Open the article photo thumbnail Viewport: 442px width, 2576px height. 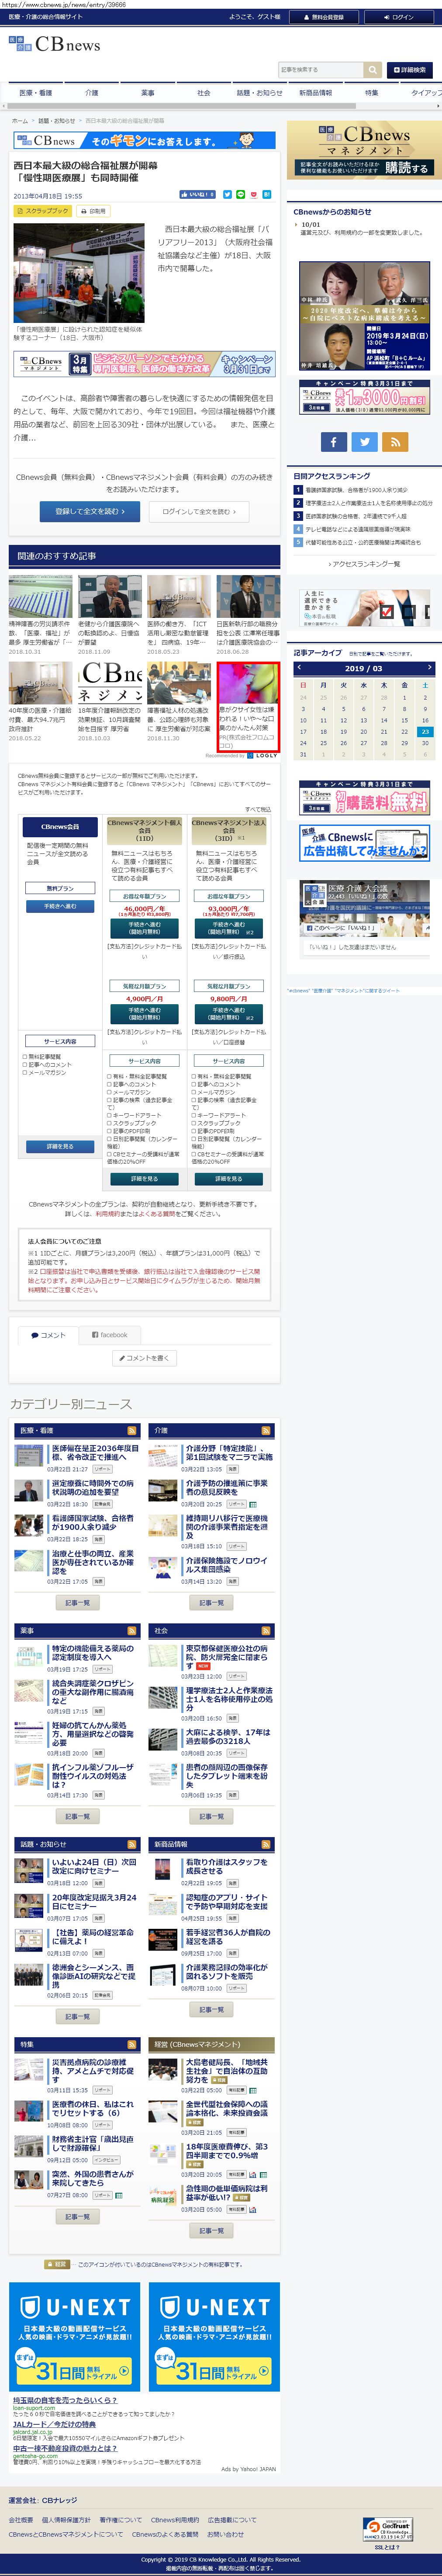[x=79, y=273]
